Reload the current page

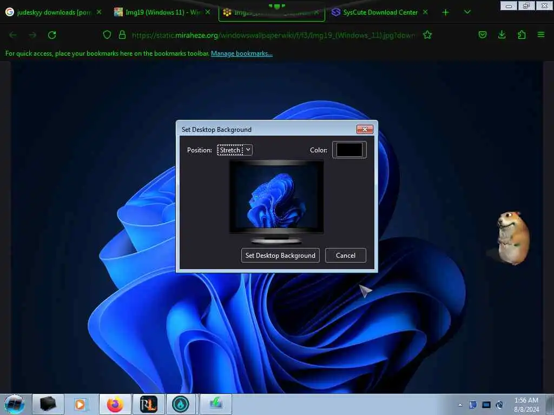[x=52, y=35]
